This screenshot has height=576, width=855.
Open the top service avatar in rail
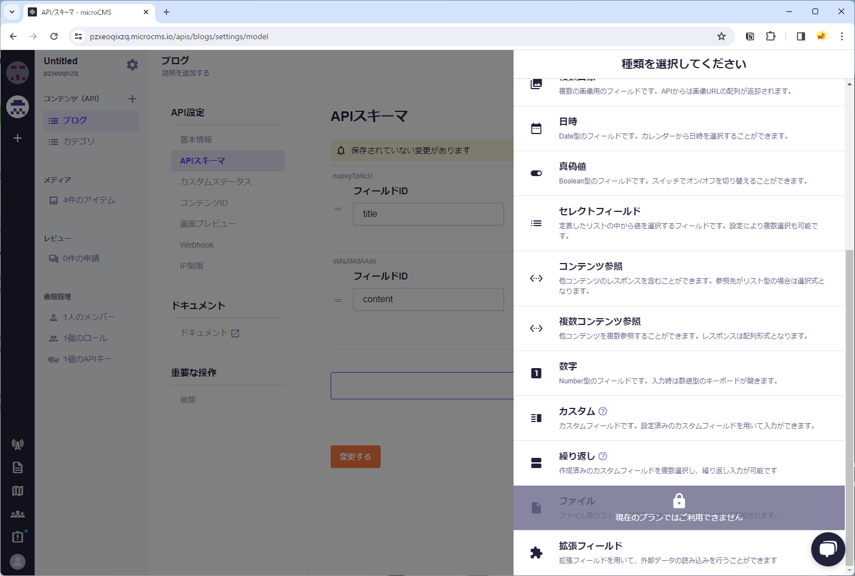(x=18, y=73)
